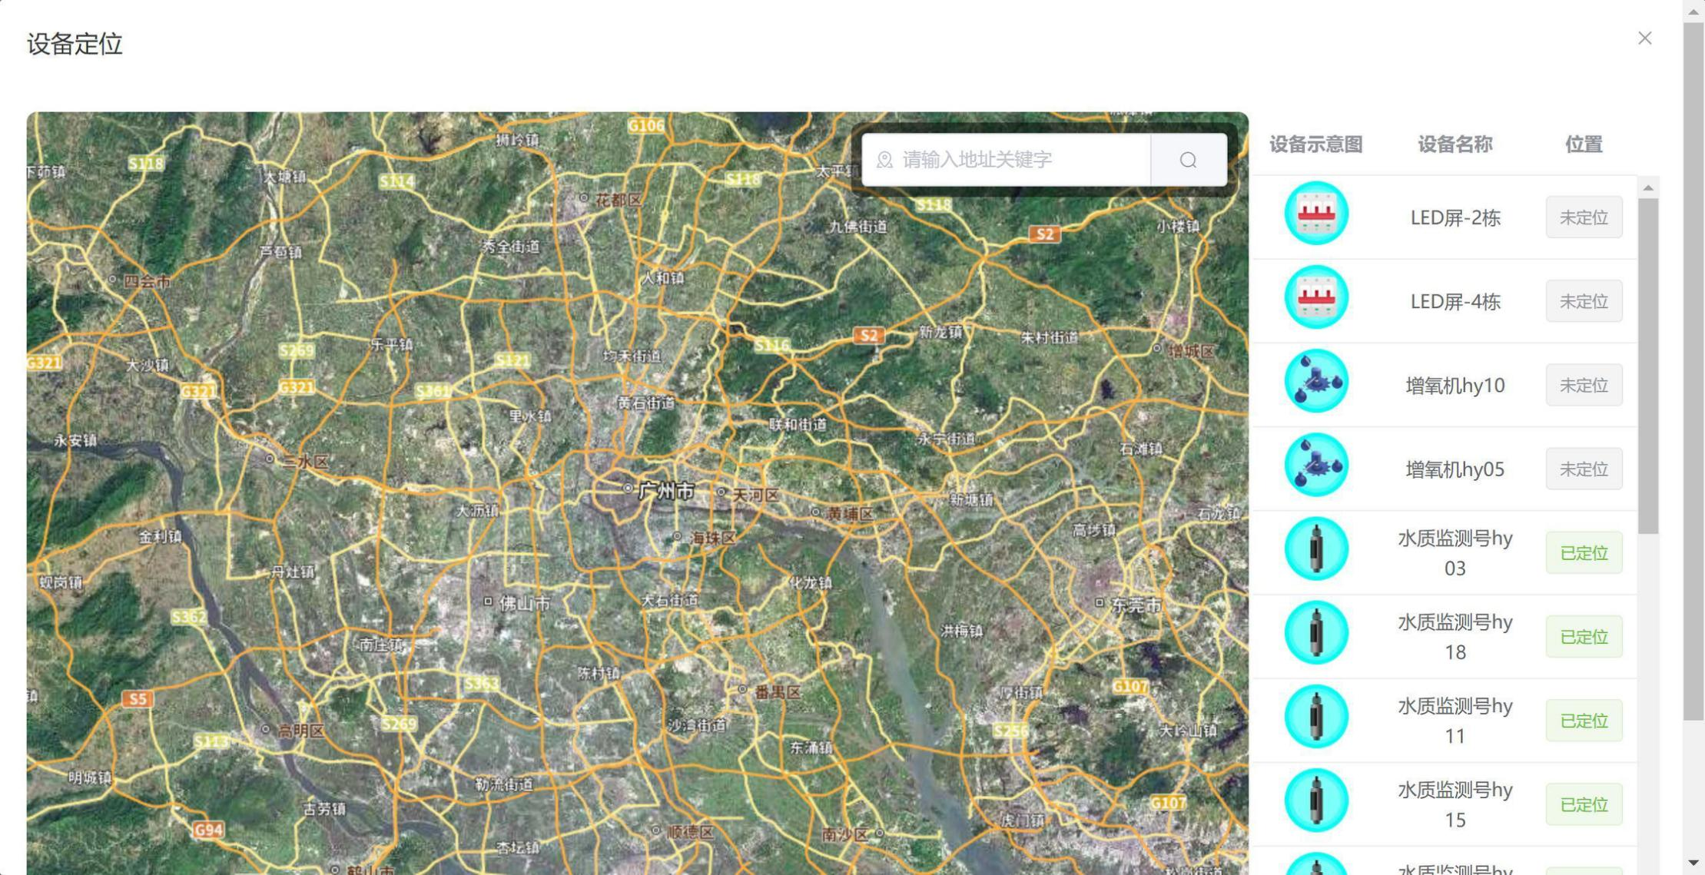Click 未定位 button for 增氧机hy05

point(1583,469)
